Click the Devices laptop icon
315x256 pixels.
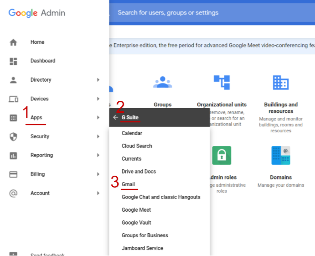(x=13, y=99)
